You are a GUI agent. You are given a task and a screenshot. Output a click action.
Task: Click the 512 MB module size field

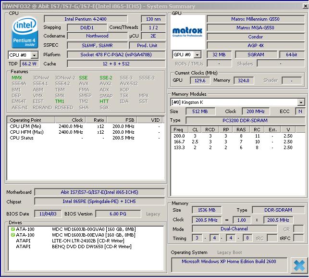[200, 112]
